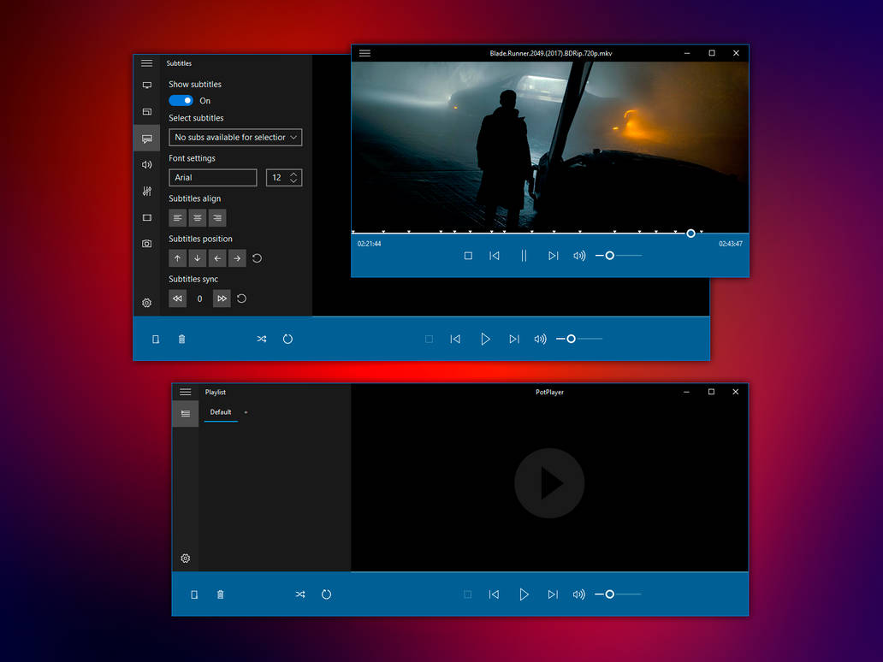Move subtitles position up
Image resolution: width=883 pixels, height=662 pixels.
(177, 258)
